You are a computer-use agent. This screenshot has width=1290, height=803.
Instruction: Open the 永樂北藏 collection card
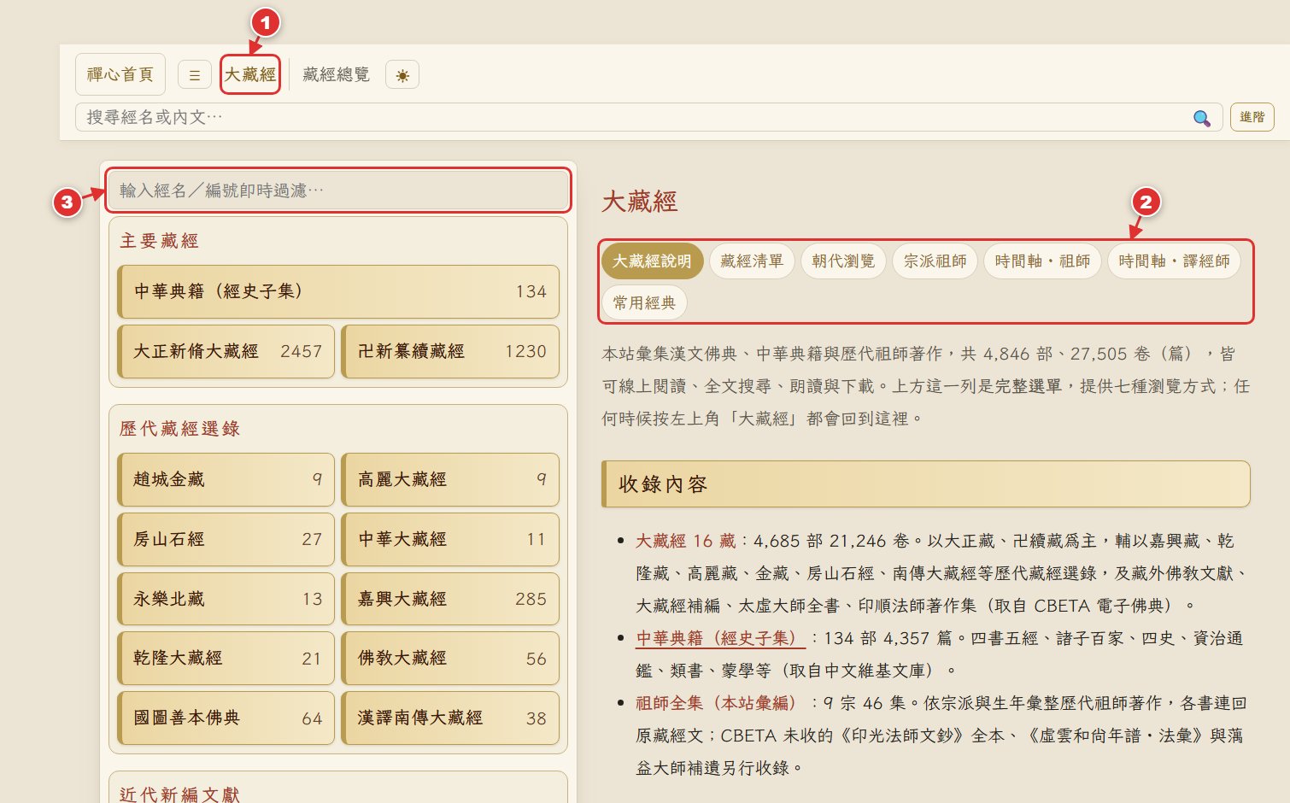pos(226,599)
